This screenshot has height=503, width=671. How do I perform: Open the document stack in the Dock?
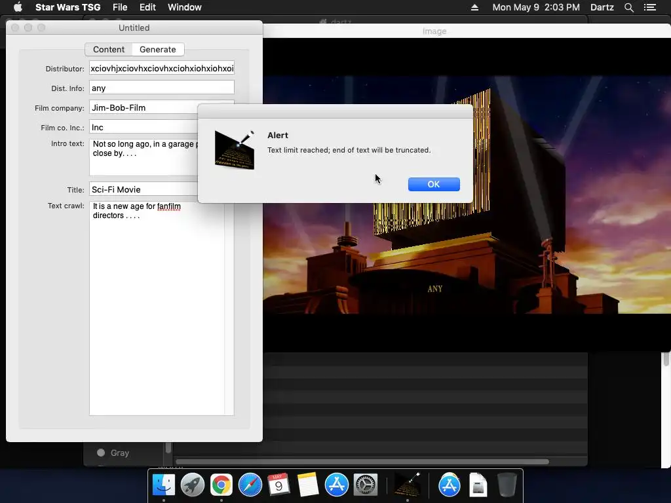478,485
